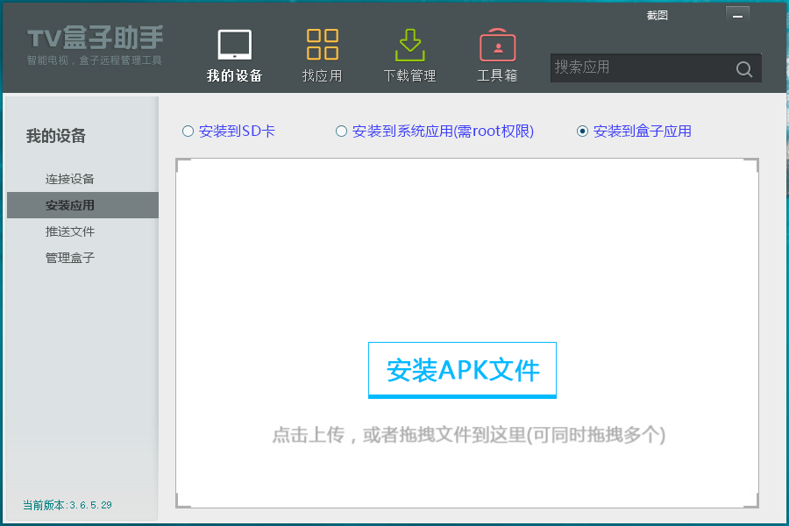Click the search magnifier icon
Viewport: 789px width, 526px height.
[x=744, y=68]
